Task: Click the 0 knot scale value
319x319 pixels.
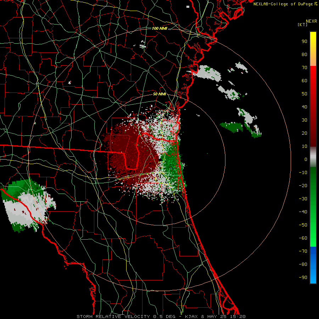Action: [x=306, y=159]
